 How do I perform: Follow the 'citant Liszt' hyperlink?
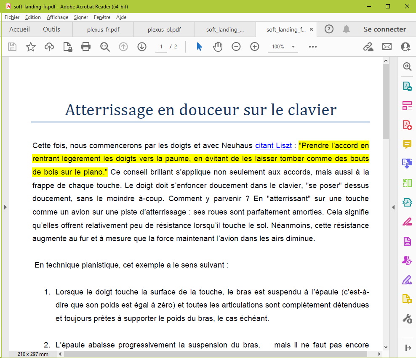273,146
